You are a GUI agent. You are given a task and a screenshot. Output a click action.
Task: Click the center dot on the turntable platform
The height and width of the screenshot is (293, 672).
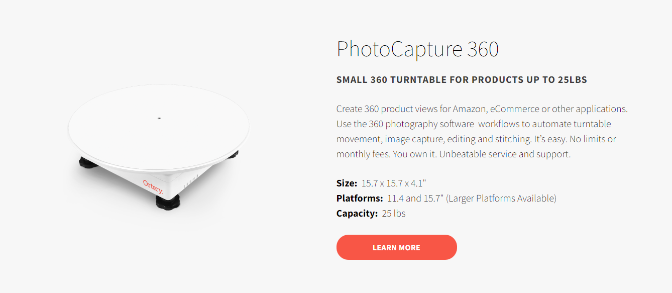point(159,118)
